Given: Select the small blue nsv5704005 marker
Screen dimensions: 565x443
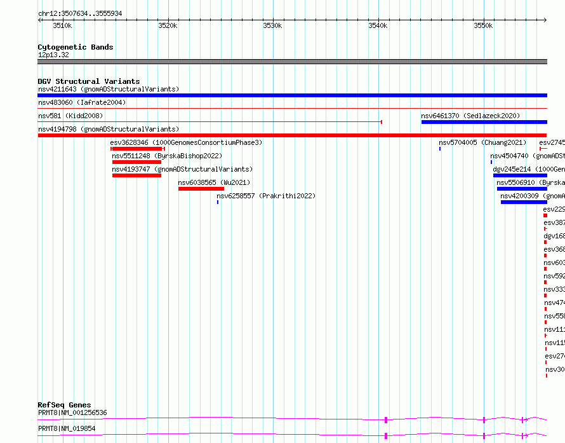Looking at the screenshot, I should click(440, 149).
